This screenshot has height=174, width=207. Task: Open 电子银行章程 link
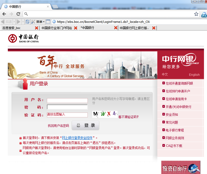coord(175,130)
